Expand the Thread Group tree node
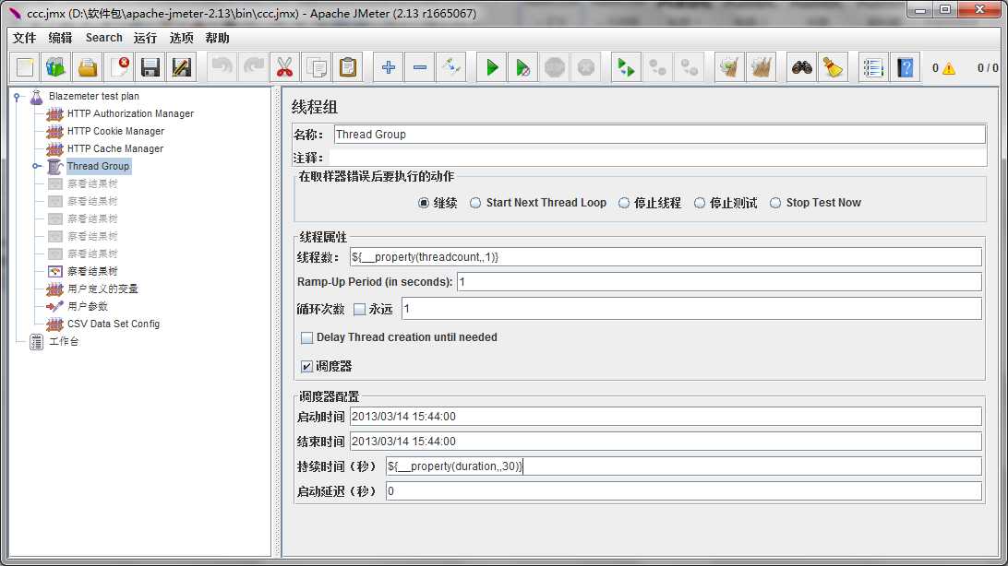The width and height of the screenshot is (1008, 566). [x=37, y=166]
